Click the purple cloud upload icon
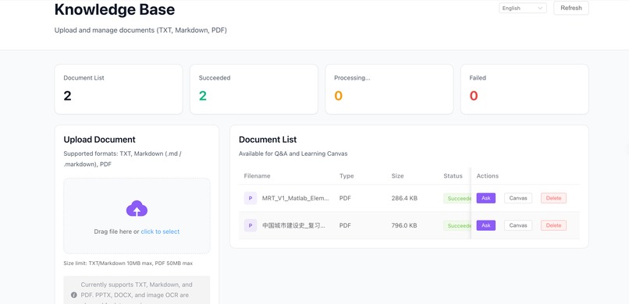The width and height of the screenshot is (629, 304). (x=137, y=208)
